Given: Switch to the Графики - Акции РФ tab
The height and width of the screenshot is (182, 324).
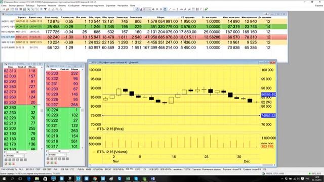Looking at the screenshot, I should tap(252, 169).
